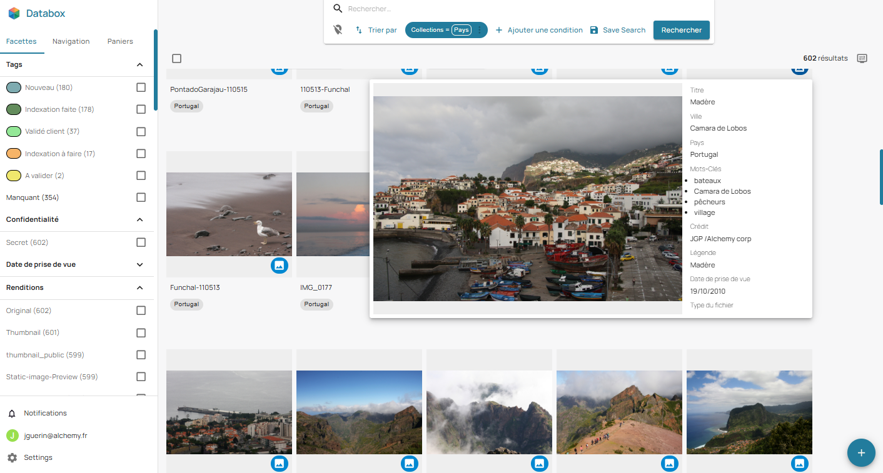This screenshot has height=473, width=883.
Task: Click the keyboard shortcuts icon beside 602 résultats
Action: click(862, 57)
